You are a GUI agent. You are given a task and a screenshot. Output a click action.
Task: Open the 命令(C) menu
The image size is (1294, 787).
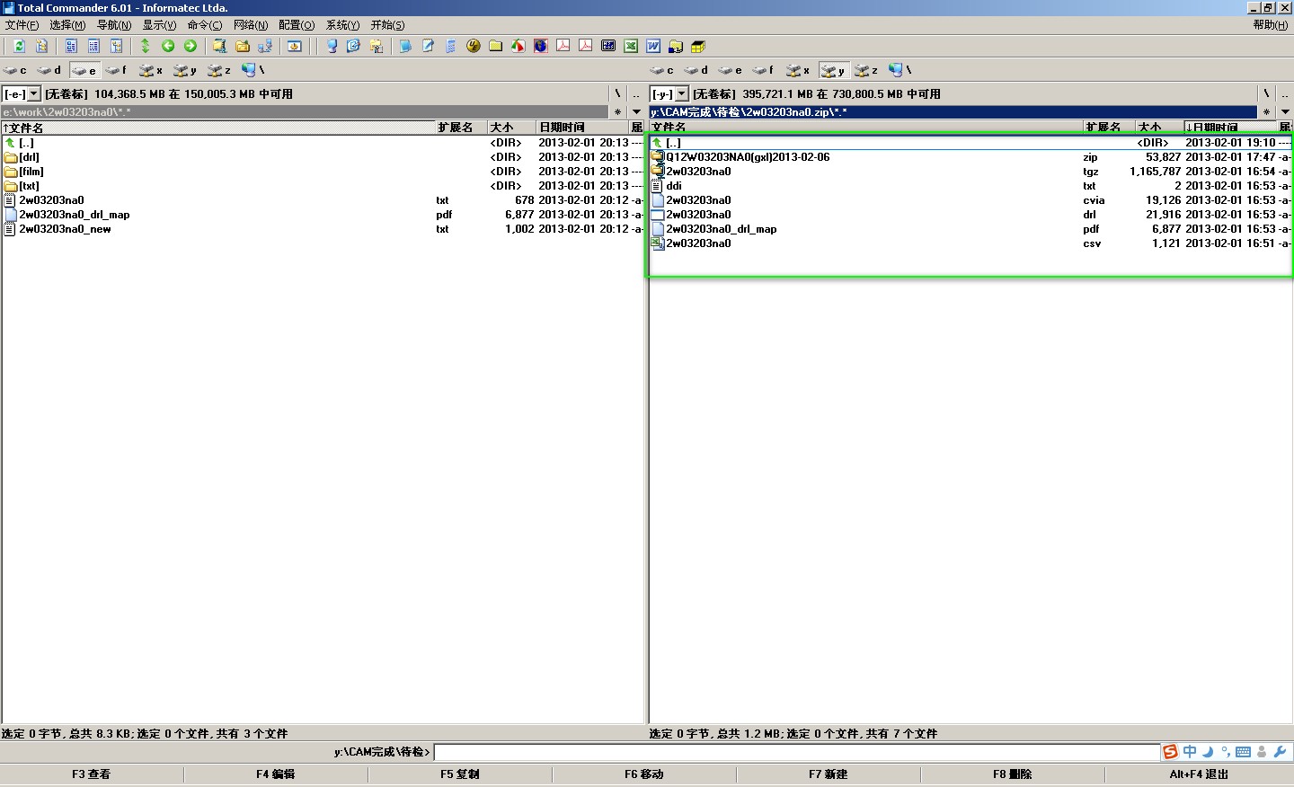[x=205, y=25]
